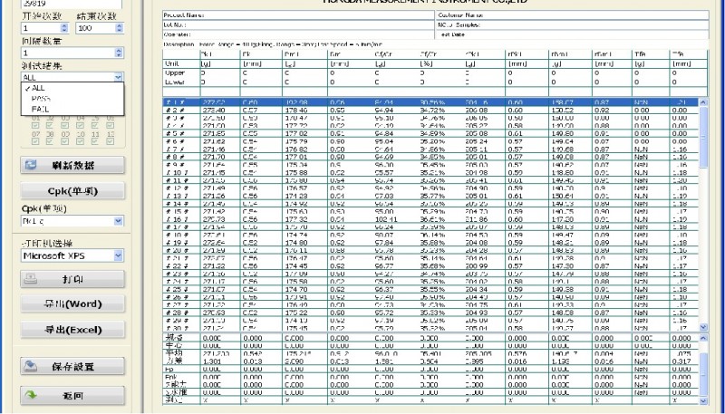The height and width of the screenshot is (414, 725).
Task: Click the Product Name field in report header
Action: (x=298, y=15)
